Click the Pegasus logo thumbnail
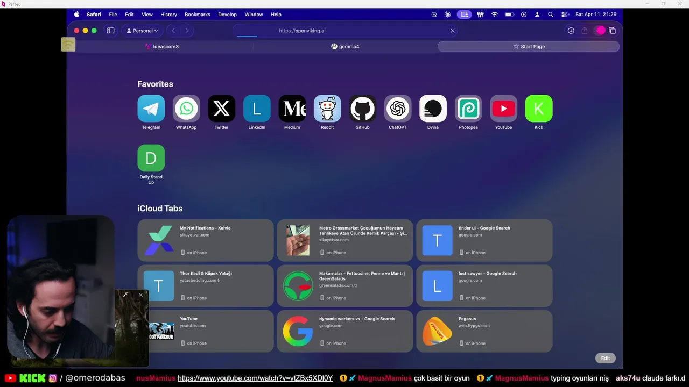The image size is (689, 387). click(437, 331)
